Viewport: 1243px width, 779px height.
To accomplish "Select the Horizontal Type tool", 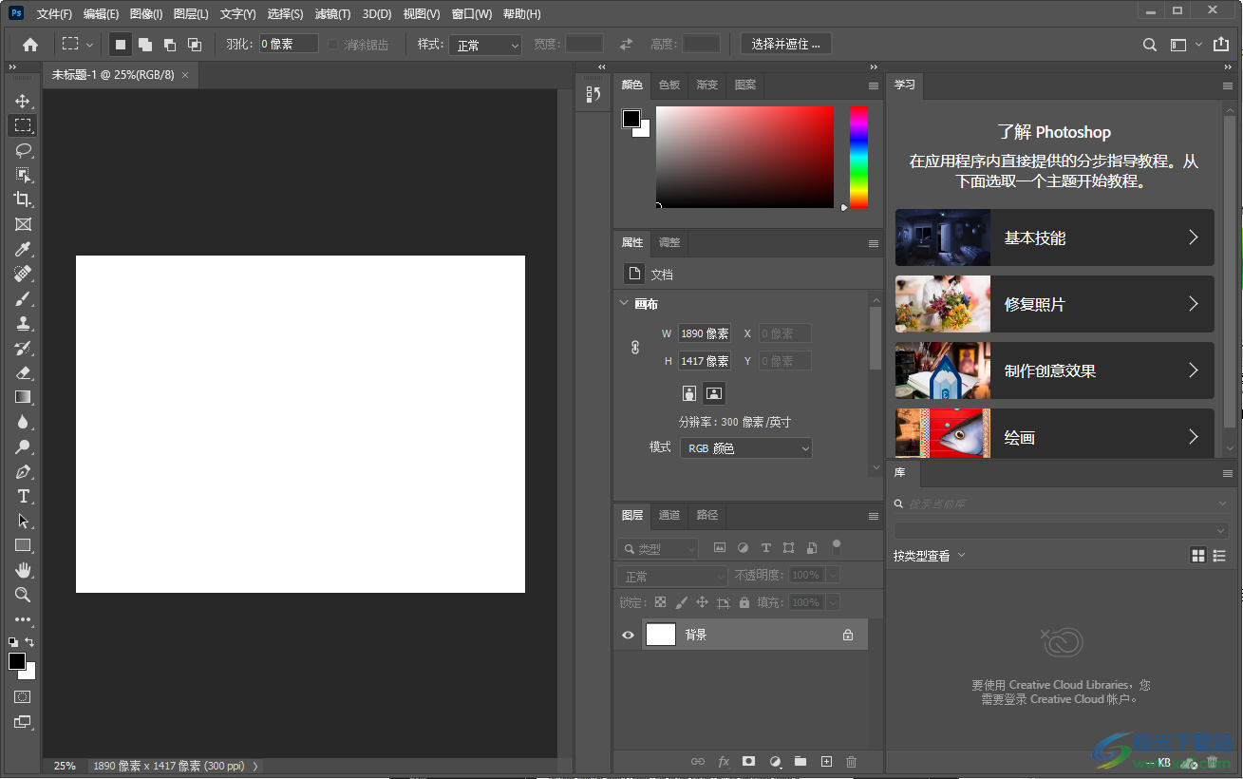I will tap(23, 496).
